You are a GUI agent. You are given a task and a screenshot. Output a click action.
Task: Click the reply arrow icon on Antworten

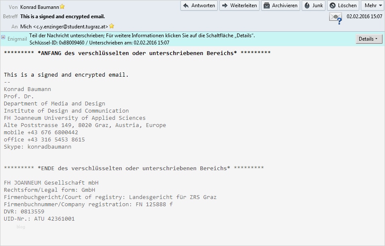click(185, 6)
